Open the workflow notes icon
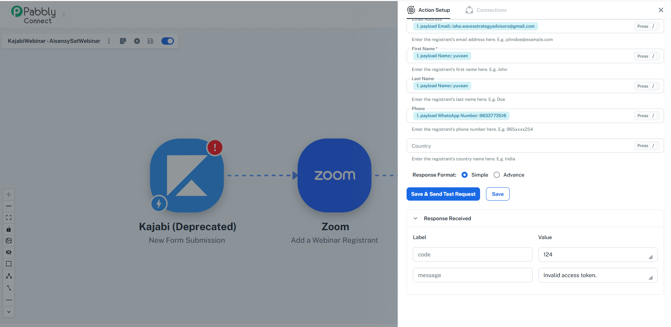Image resolution: width=671 pixels, height=327 pixels. click(123, 41)
